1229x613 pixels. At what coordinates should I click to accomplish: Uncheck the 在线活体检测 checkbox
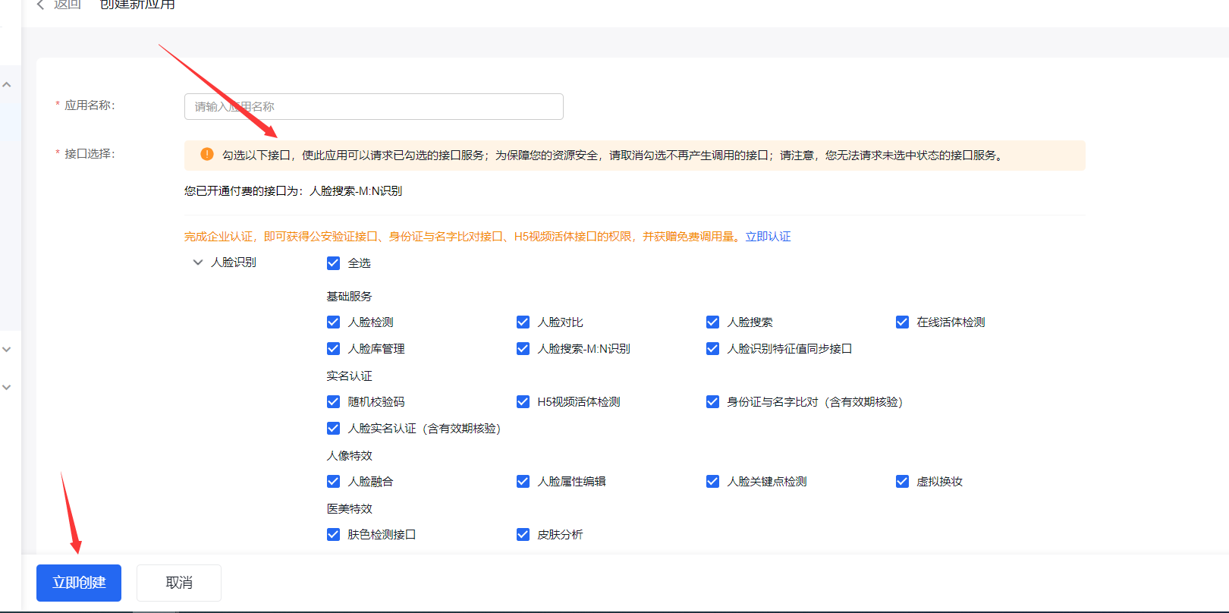click(902, 322)
